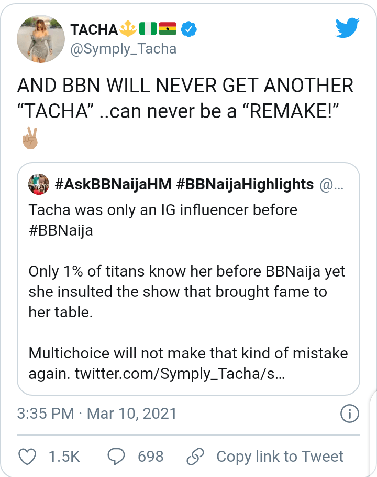This screenshot has height=477, width=377.
Task: Open twitter.com/Symply_Tacha link
Action: click(x=180, y=375)
